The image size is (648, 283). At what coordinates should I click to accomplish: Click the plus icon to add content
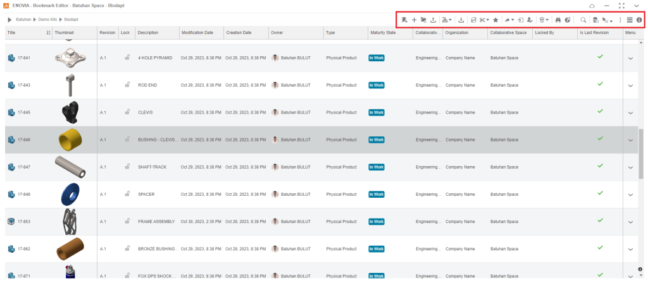click(414, 20)
